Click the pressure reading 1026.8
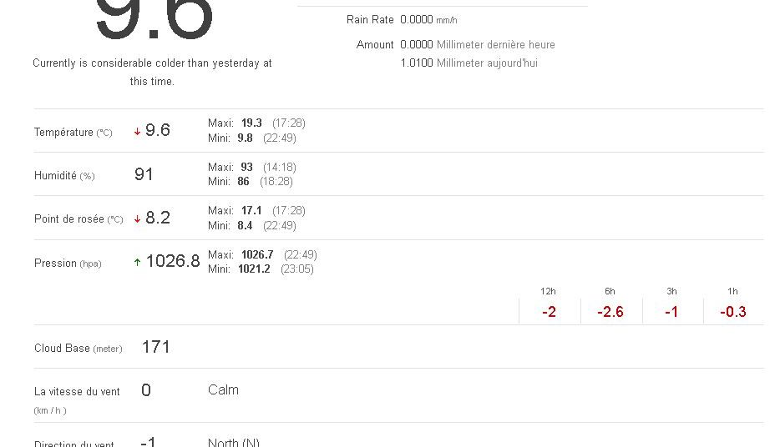This screenshot has width=775, height=447. pyautogui.click(x=173, y=261)
